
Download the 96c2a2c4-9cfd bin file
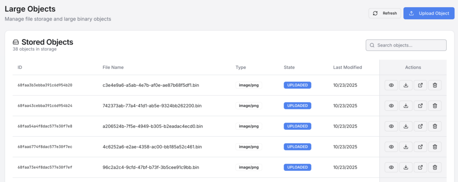click(x=406, y=168)
